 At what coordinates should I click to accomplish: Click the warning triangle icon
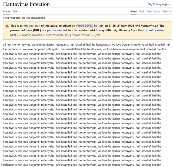(x=7, y=26)
